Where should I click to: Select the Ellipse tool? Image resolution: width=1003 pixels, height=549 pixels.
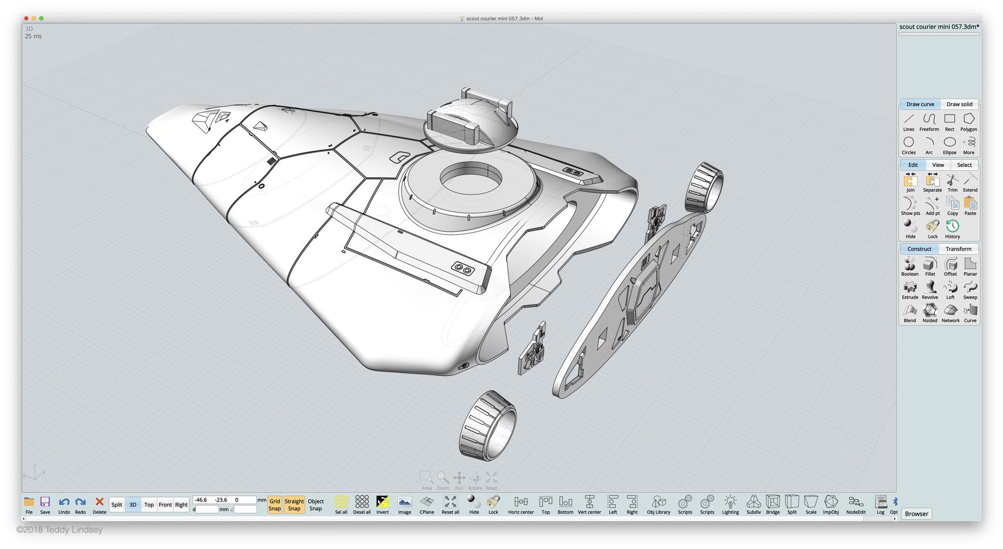(x=950, y=145)
